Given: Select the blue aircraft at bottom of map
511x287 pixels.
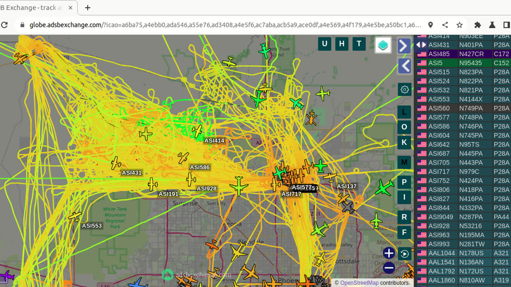Looking at the screenshot, I should (138, 283).
